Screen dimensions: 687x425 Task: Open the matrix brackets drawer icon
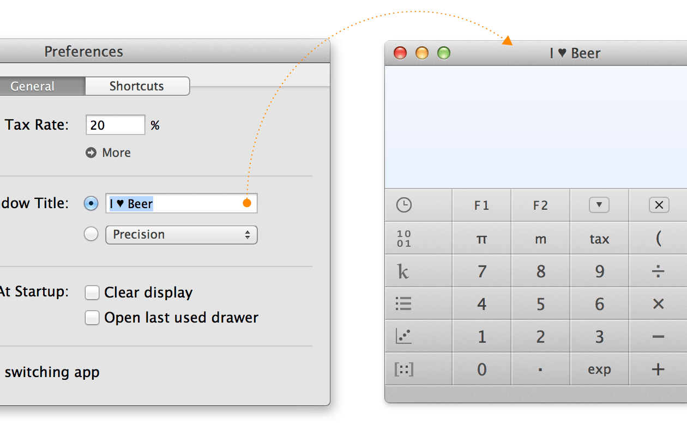(403, 369)
